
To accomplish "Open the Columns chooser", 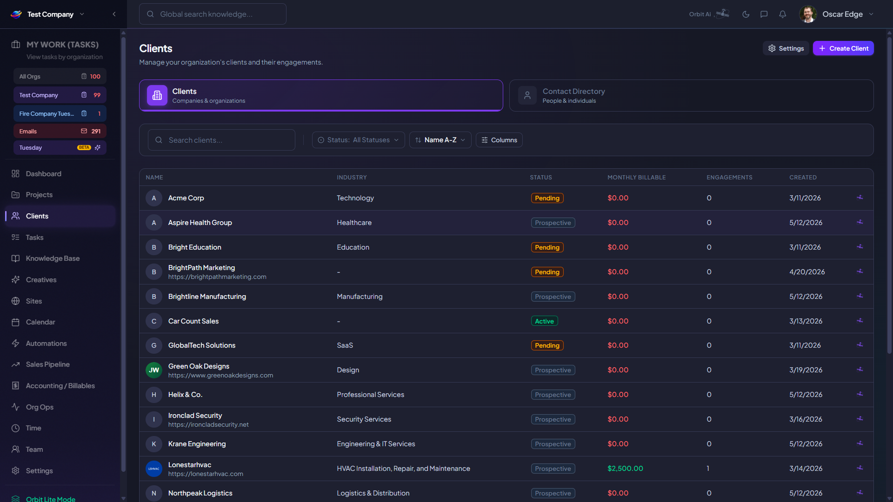I will 499,140.
